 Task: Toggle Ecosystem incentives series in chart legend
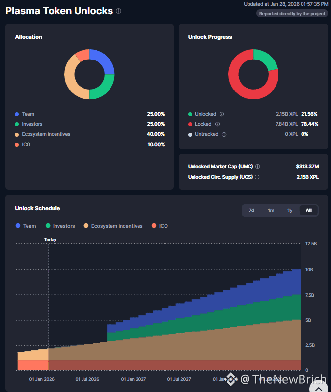[x=113, y=226]
